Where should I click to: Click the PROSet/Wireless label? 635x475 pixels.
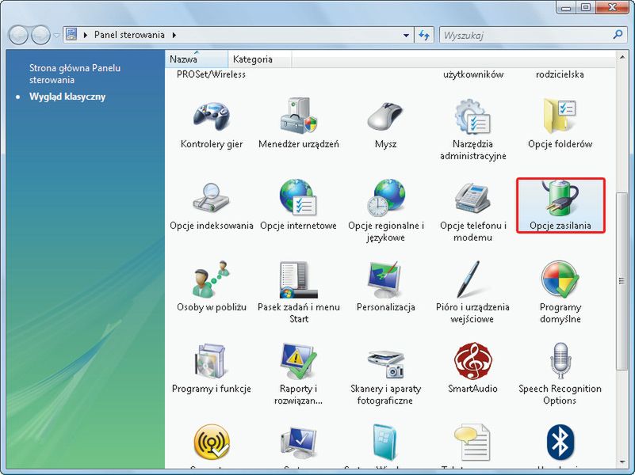211,74
